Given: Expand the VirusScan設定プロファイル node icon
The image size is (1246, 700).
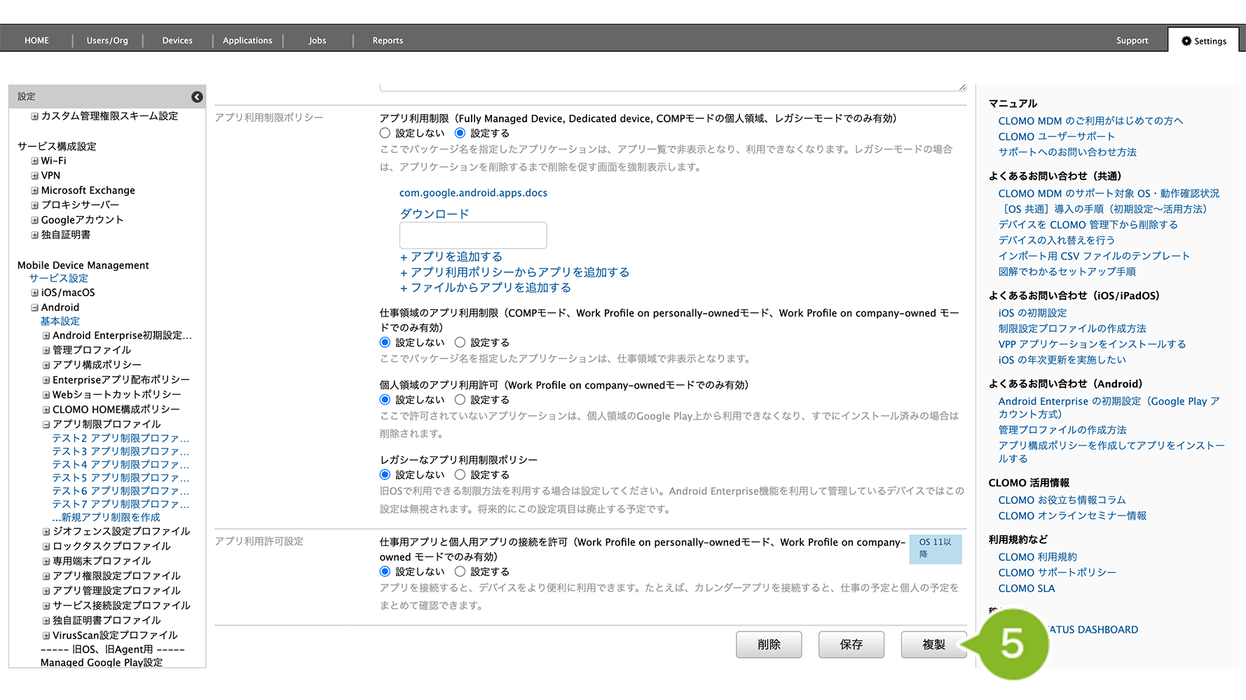Looking at the screenshot, I should coord(46,636).
